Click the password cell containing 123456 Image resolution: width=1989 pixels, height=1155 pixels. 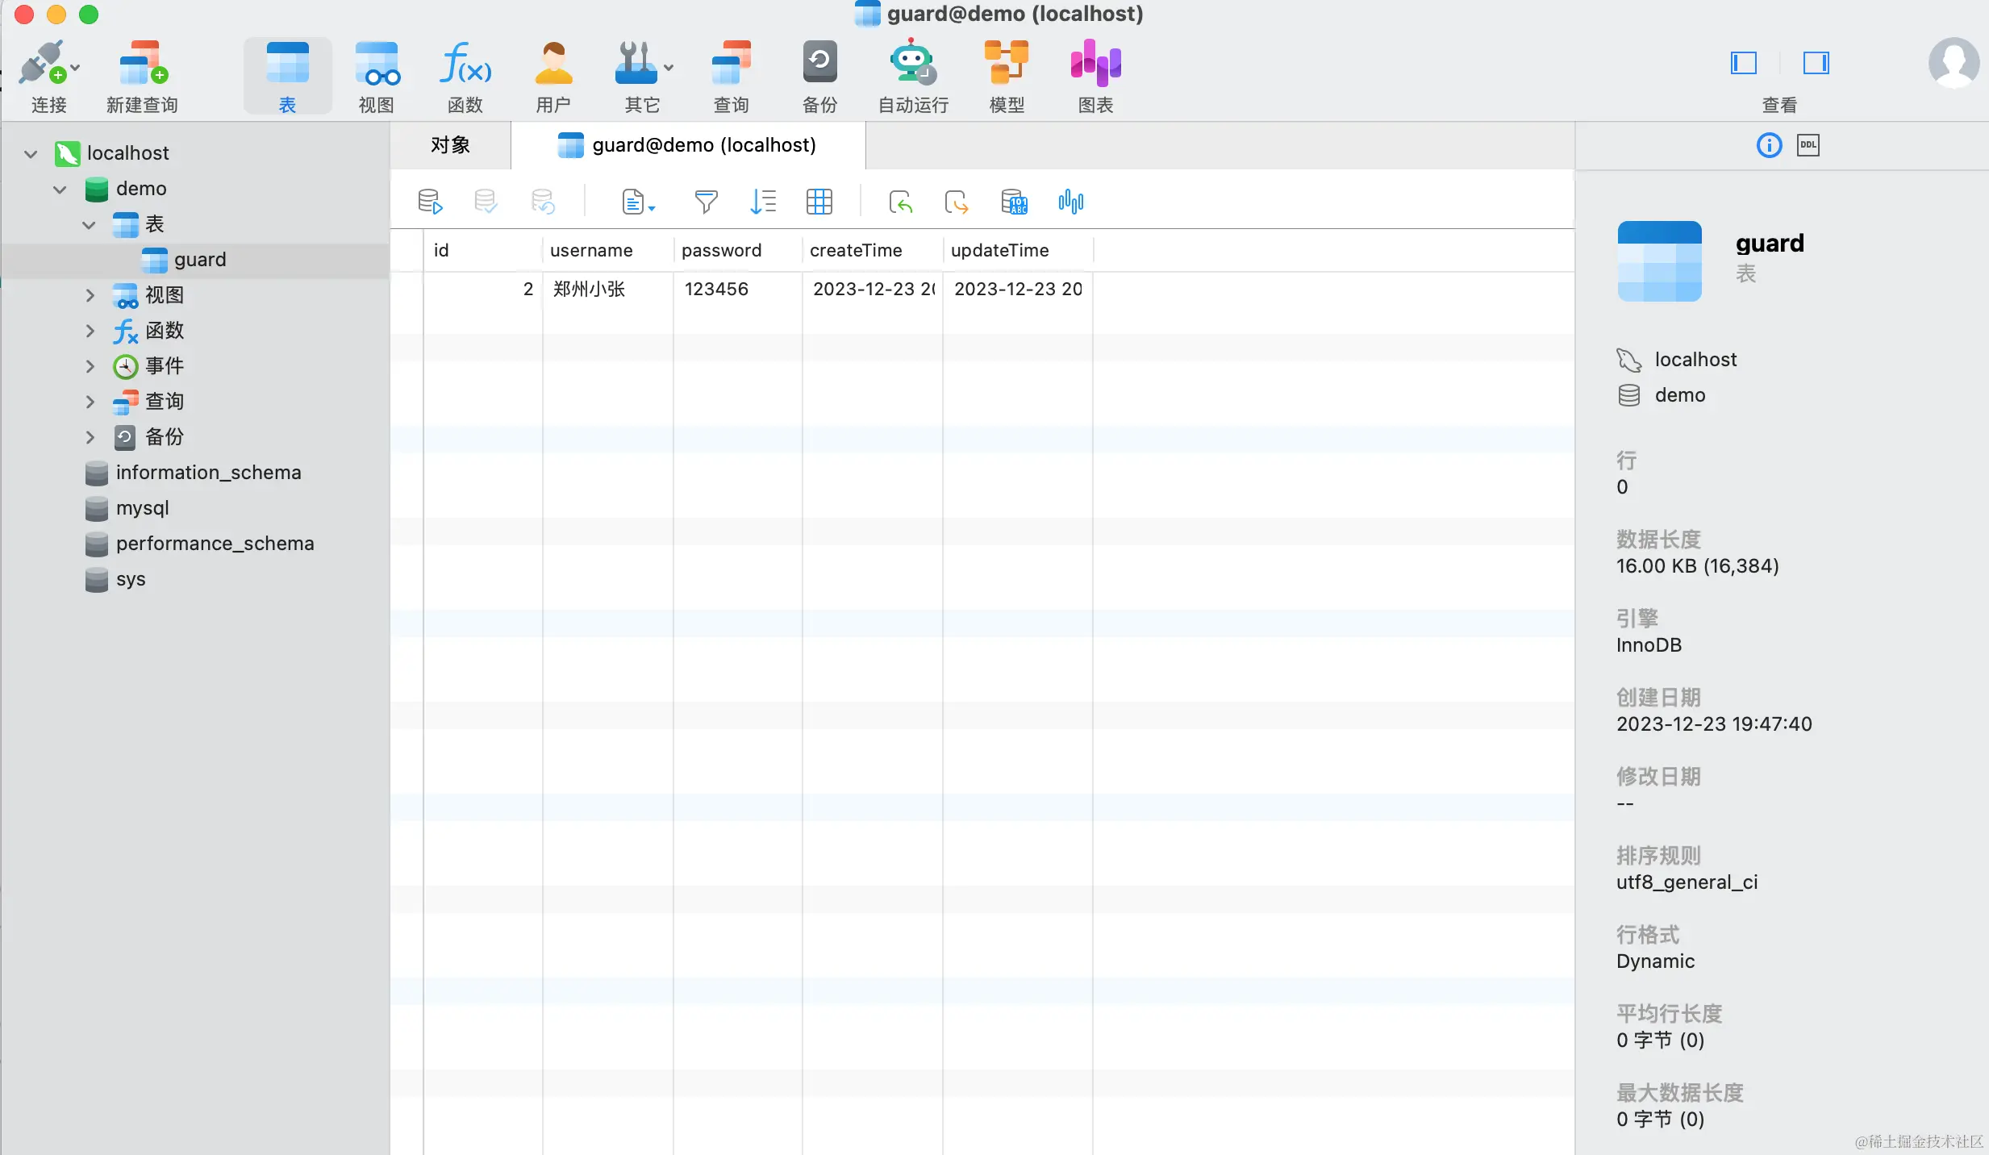[716, 289]
